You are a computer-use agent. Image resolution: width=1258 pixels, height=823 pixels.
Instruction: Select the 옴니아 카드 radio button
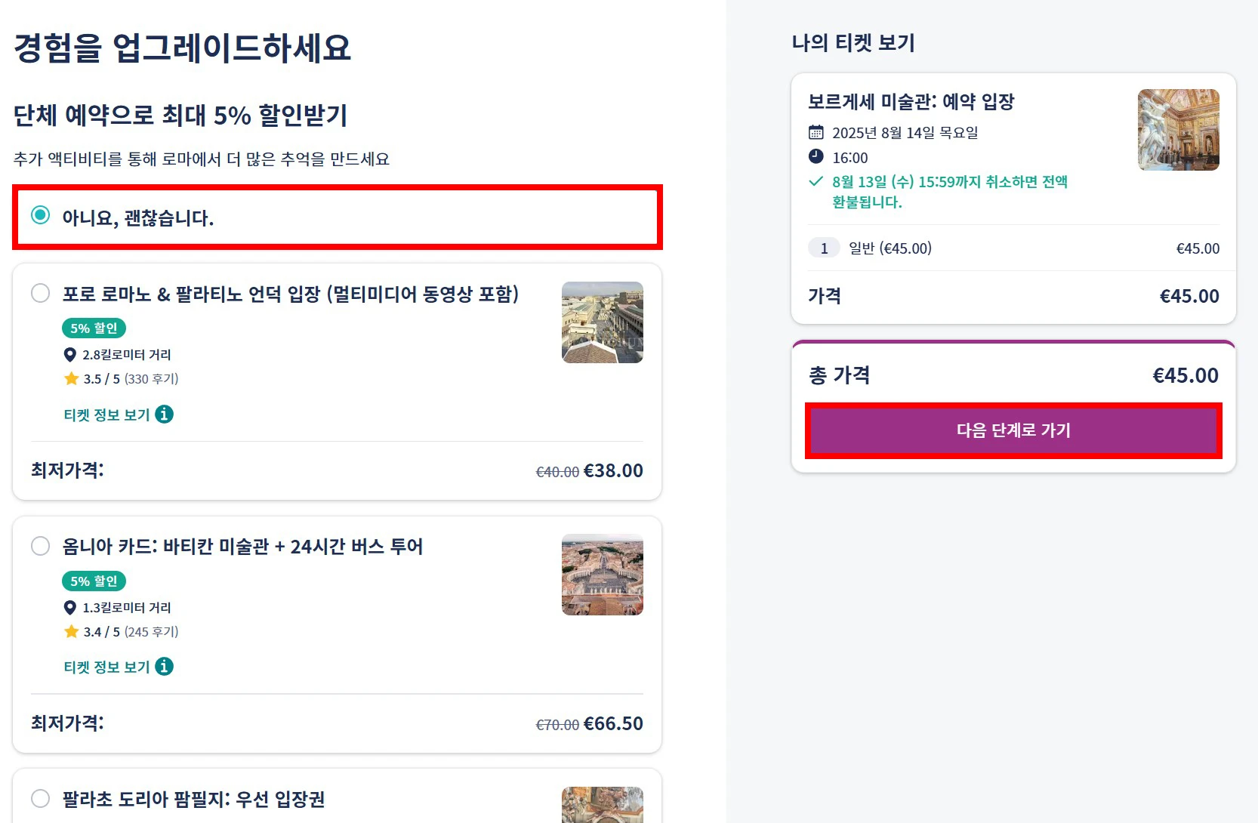[41, 546]
